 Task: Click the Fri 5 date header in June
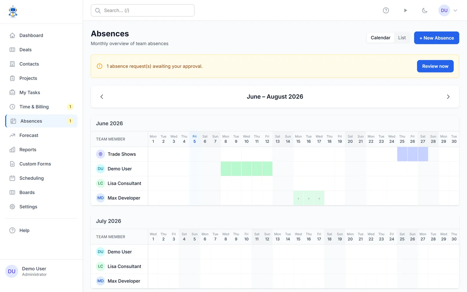[195, 139]
